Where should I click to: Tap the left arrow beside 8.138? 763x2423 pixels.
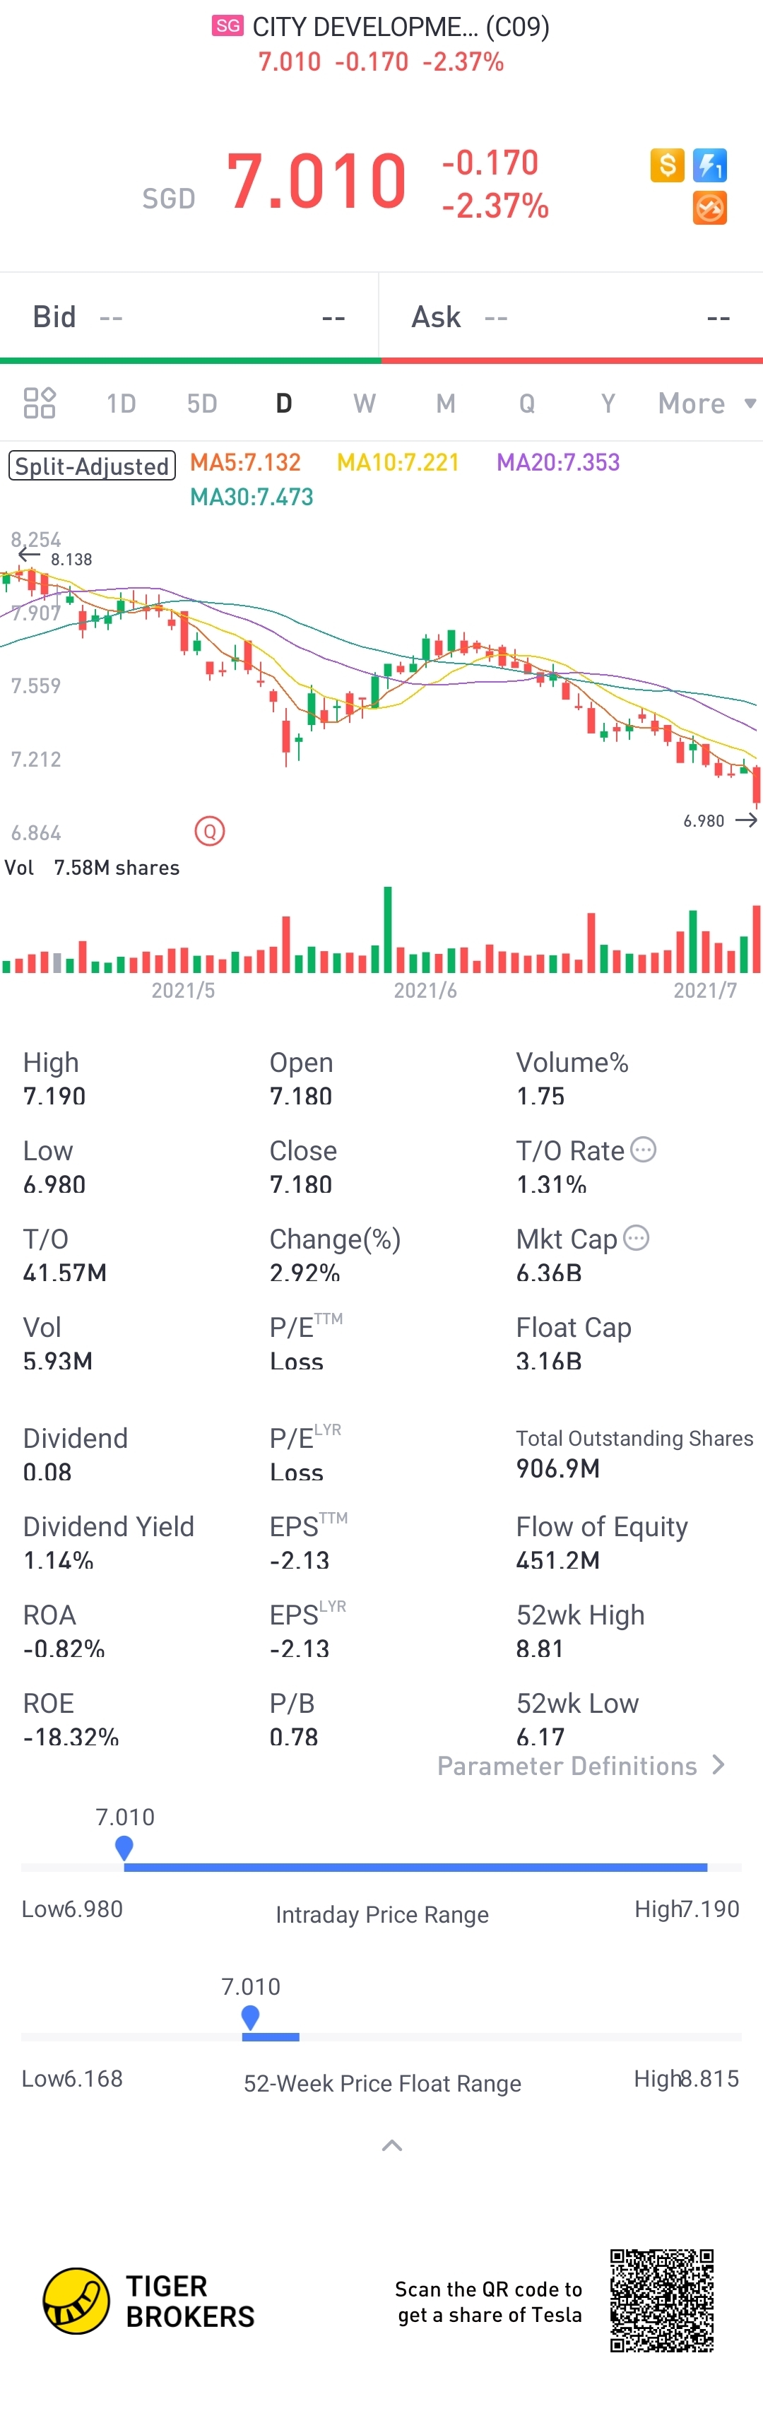pyautogui.click(x=29, y=555)
